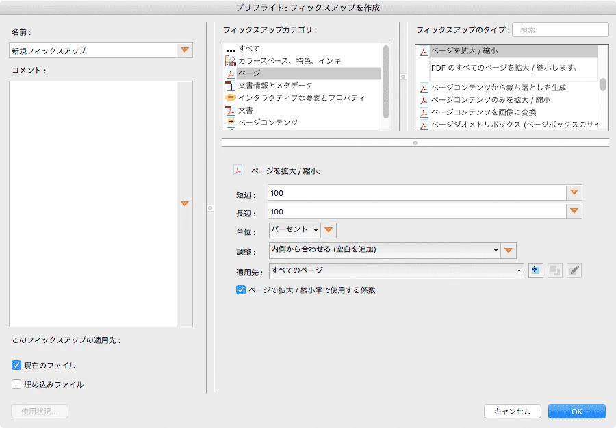Click the PDF icon beside ページ category
This screenshot has height=428, width=616.
(231, 73)
